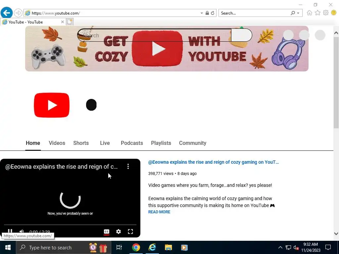The image size is (339, 254).
Task: Open Google Chrome from the taskbar
Action: pyautogui.click(x=136, y=247)
